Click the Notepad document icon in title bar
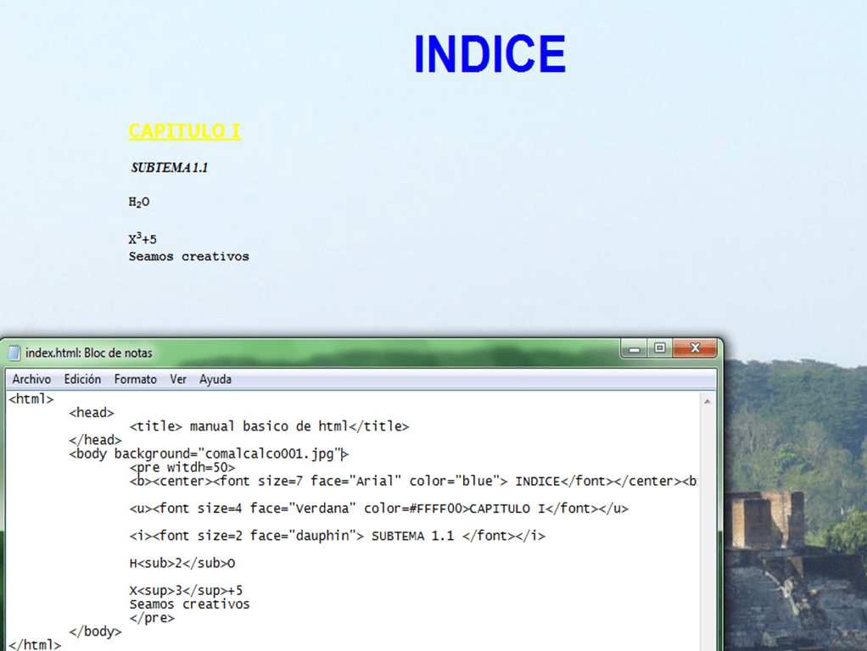The image size is (867, 651). pyautogui.click(x=14, y=353)
